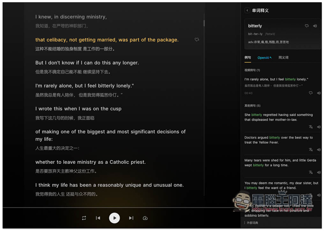Favorite the highlighted celibacy subtitle line
The width and height of the screenshot is (324, 231).
(x=197, y=40)
